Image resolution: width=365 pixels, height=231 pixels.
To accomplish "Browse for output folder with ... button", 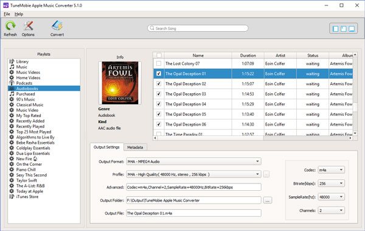I will [x=268, y=201].
